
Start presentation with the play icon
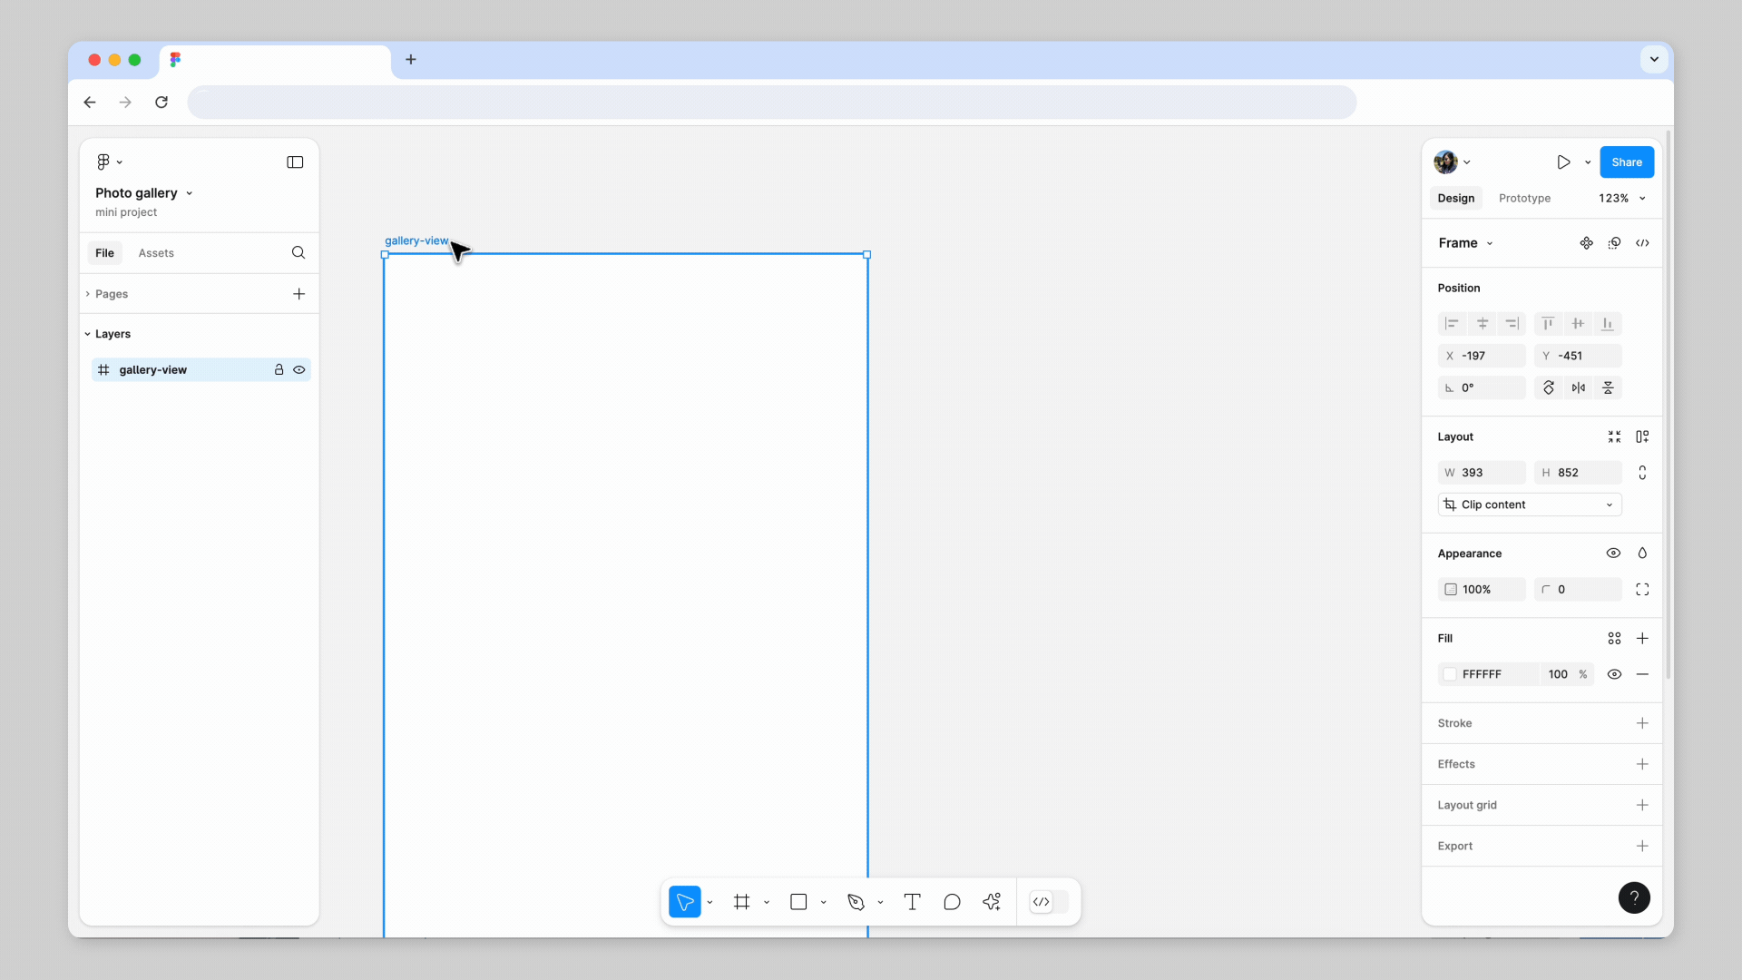(1565, 162)
